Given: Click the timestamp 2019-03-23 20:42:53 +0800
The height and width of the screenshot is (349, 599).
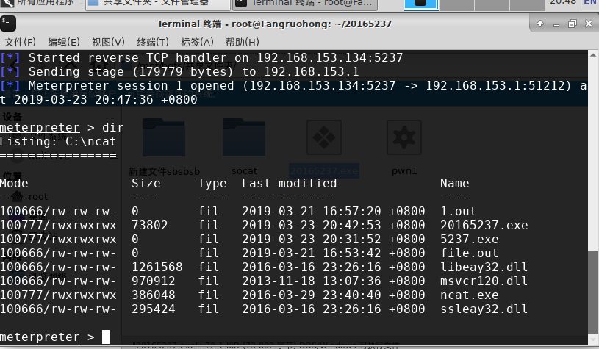Looking at the screenshot, I should pyautogui.click(x=333, y=225).
